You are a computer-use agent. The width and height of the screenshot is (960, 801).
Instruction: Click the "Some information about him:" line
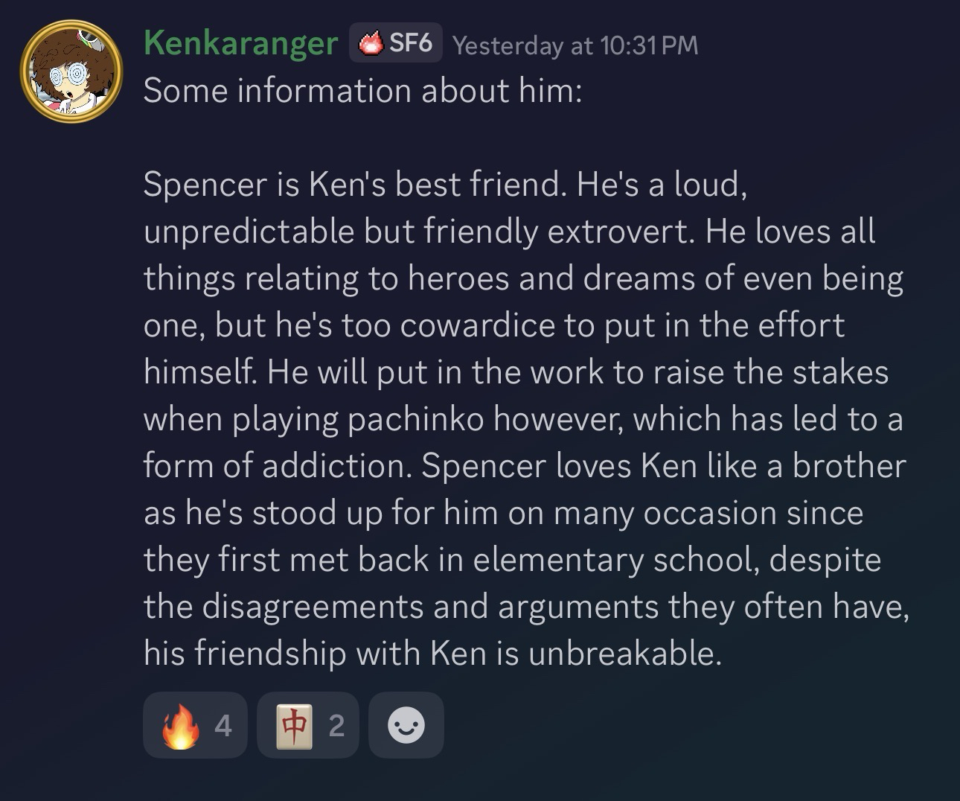(362, 91)
